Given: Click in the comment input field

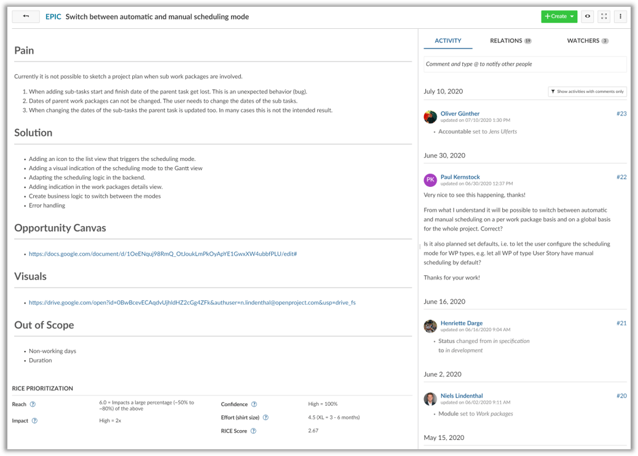Looking at the screenshot, I should tap(525, 64).
